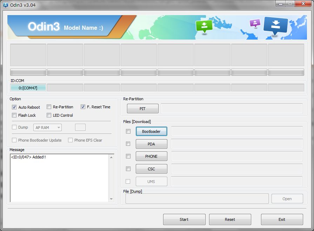Click the Message log scroll up arrow
Screen dimensions: 314x231
coord(111,157)
